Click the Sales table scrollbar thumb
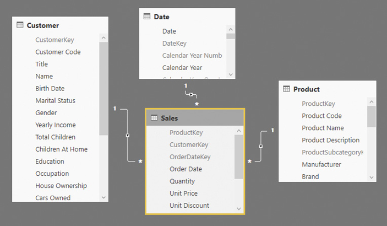Screen dimensions: 387x226 [239, 157]
